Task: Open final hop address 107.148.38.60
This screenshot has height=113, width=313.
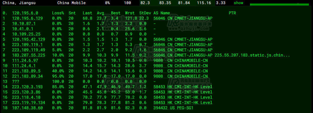Action: click(x=27, y=108)
